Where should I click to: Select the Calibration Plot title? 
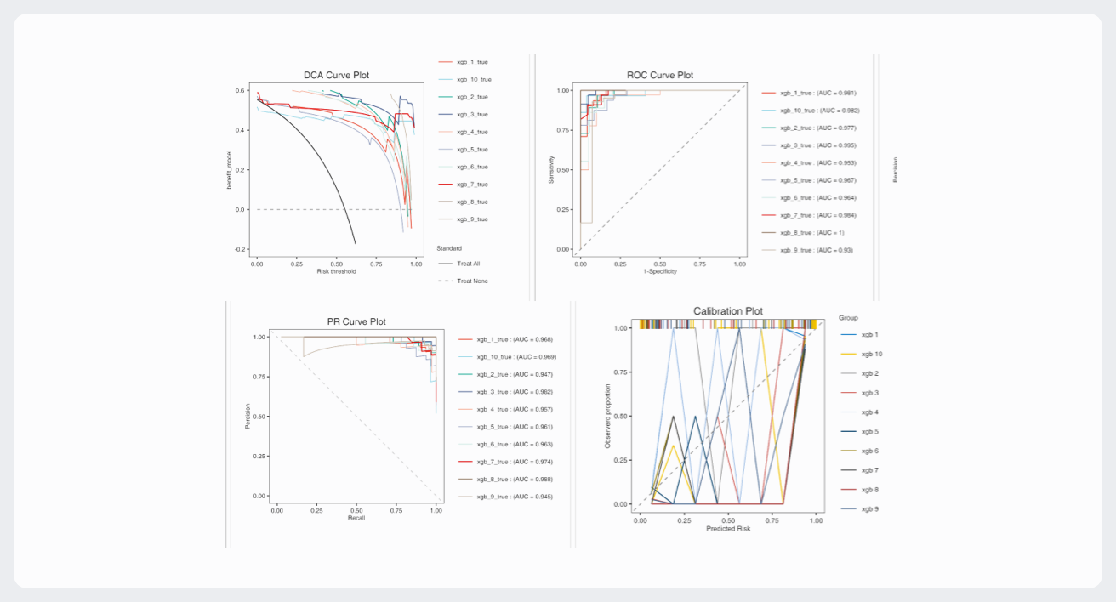point(727,311)
